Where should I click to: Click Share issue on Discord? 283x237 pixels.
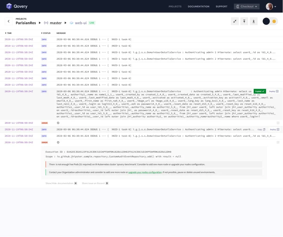[x=93, y=184]
